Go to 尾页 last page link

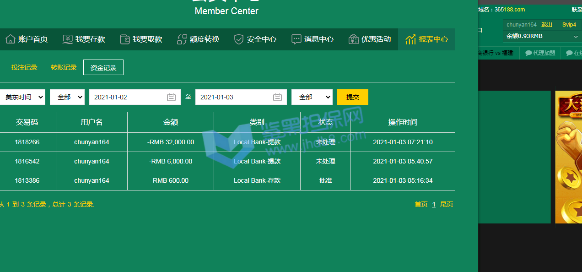point(447,204)
